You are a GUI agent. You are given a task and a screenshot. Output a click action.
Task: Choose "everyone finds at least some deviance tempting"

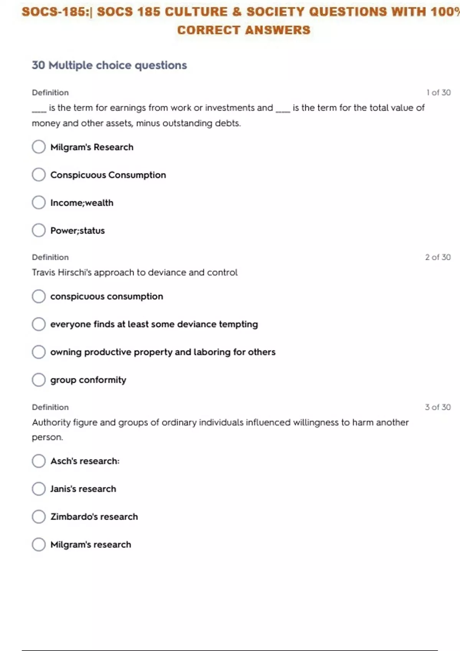pos(39,324)
